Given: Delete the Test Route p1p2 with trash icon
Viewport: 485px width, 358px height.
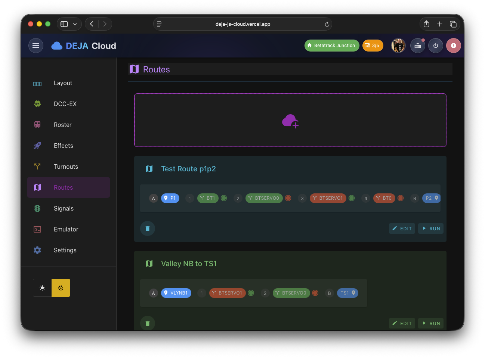Looking at the screenshot, I should [148, 228].
